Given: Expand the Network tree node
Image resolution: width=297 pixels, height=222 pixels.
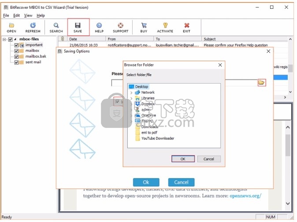Looking at the screenshot, I should pyautogui.click(x=131, y=93).
